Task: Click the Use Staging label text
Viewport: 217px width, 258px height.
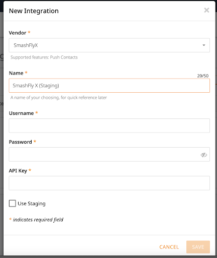Action: tap(32, 204)
